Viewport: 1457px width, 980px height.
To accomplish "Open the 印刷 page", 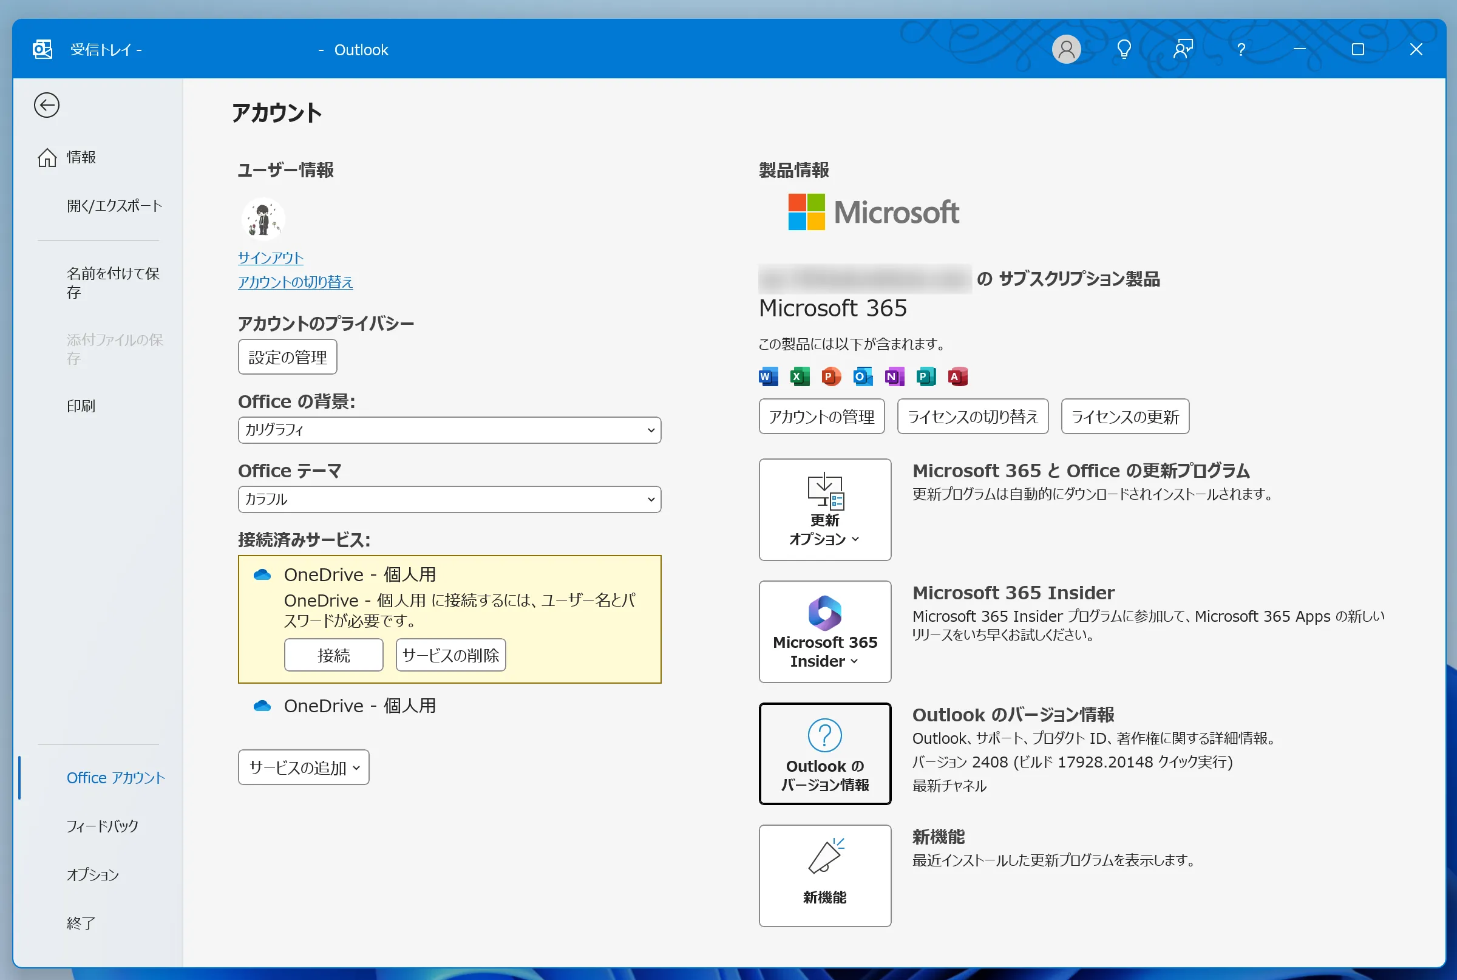I will tap(98, 406).
